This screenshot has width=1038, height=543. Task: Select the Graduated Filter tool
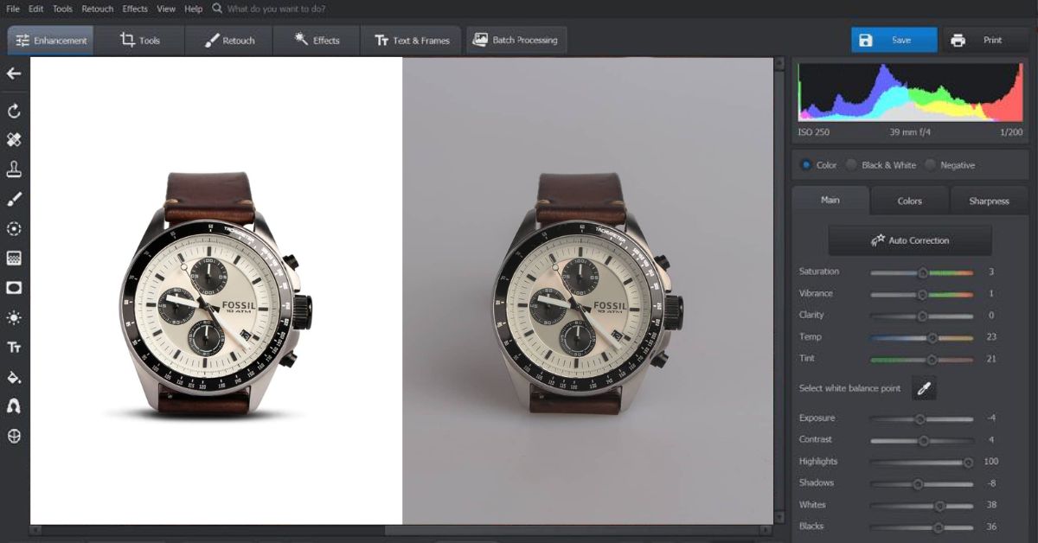click(x=14, y=258)
